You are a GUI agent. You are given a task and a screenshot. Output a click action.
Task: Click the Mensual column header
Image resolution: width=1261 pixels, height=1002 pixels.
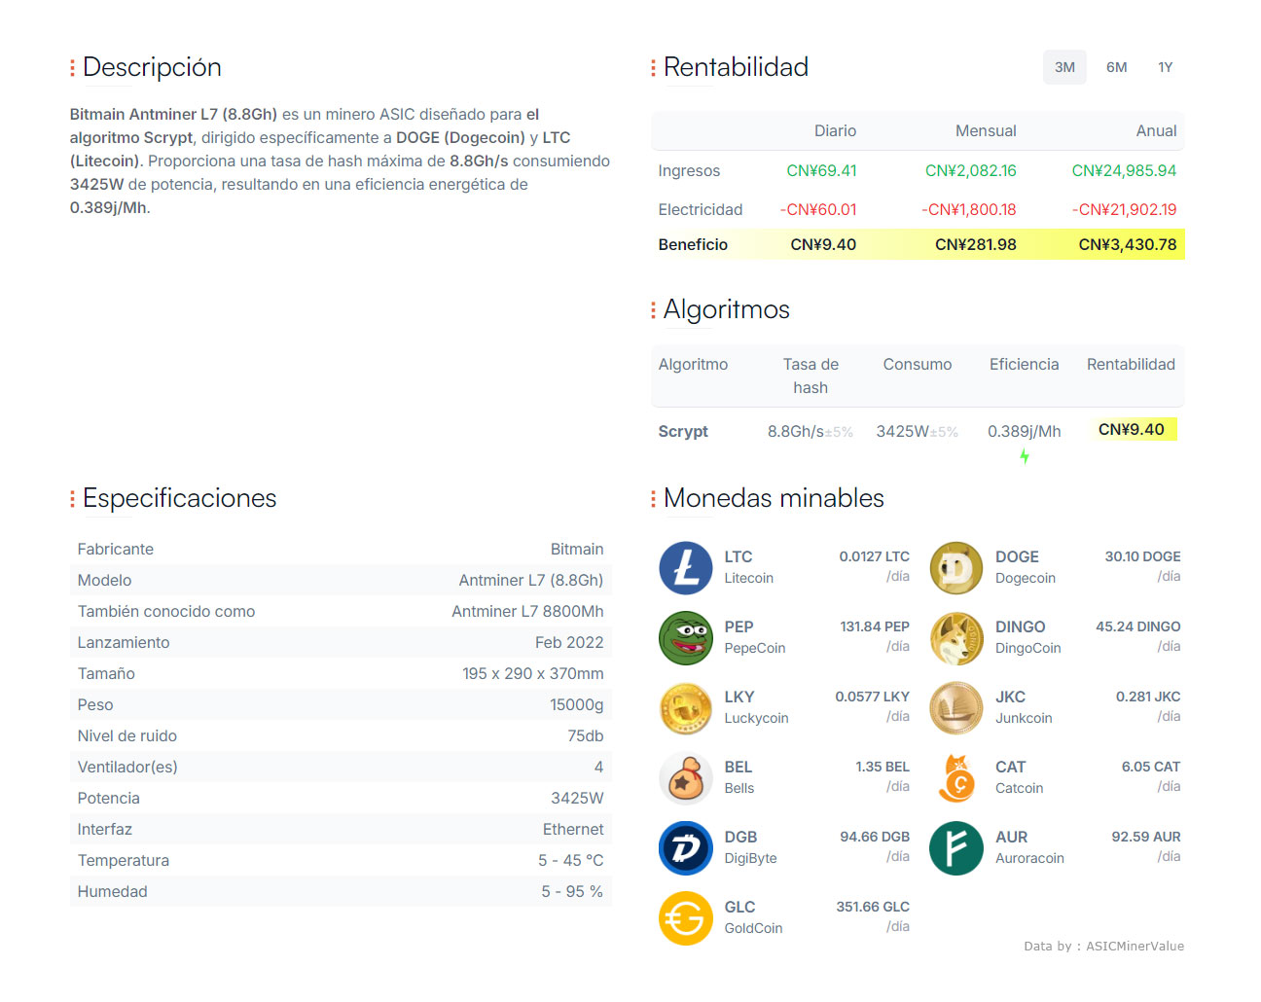[x=986, y=130]
